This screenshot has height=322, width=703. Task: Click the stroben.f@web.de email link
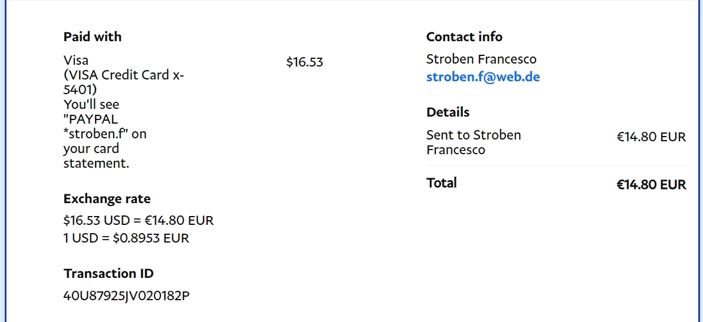pyautogui.click(x=483, y=77)
